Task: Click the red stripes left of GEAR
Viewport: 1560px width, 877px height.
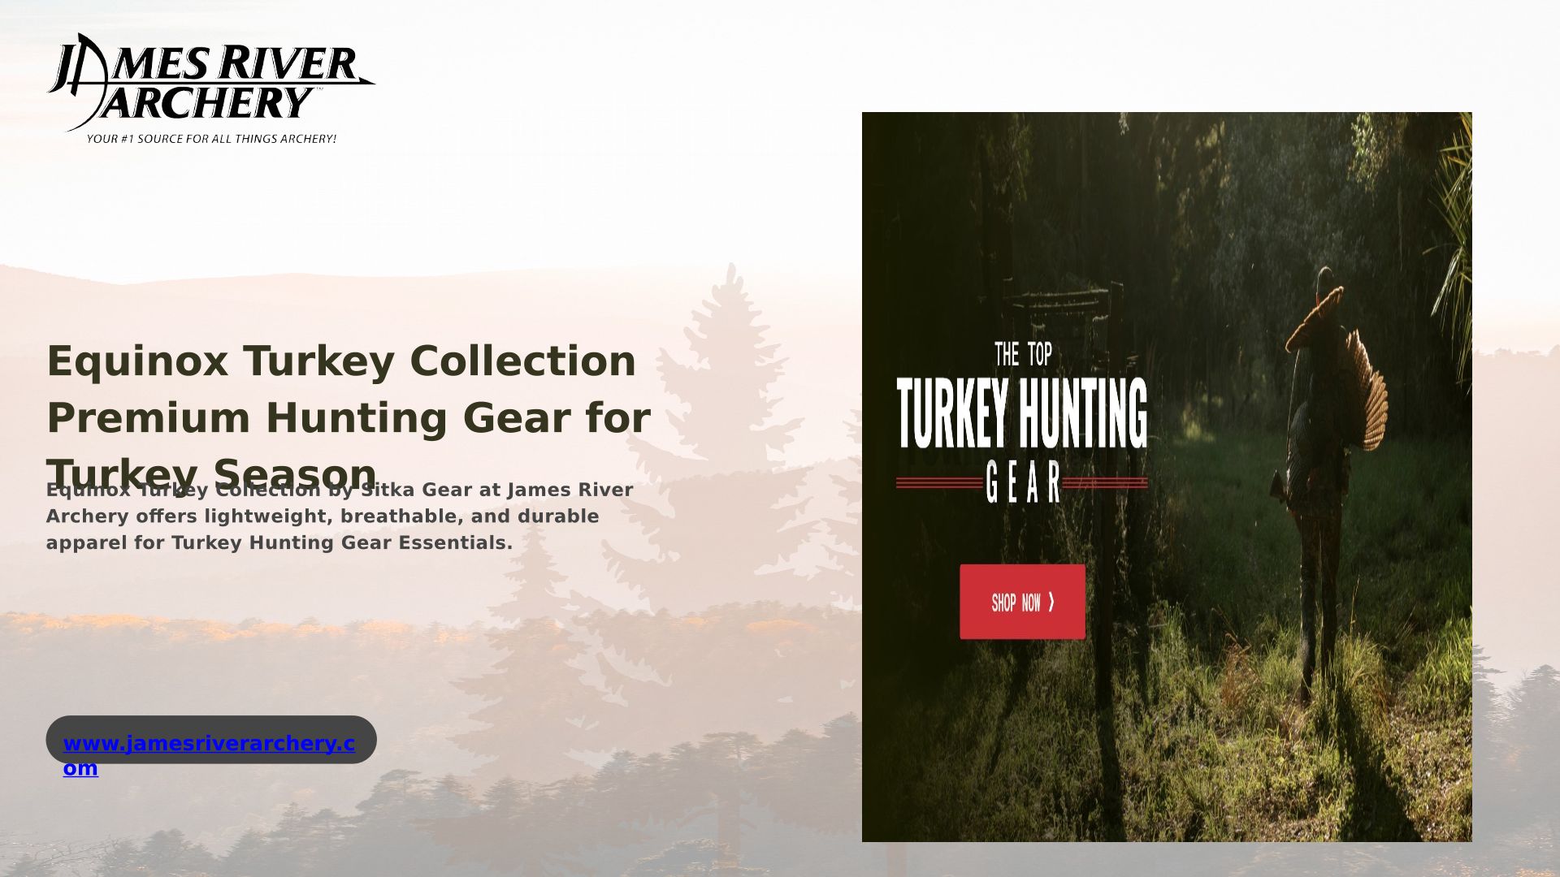Action: coord(938,483)
